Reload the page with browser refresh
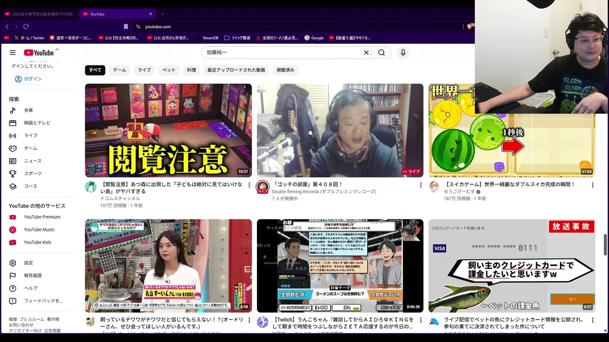Viewport: 609px width, 342px height. (26, 27)
